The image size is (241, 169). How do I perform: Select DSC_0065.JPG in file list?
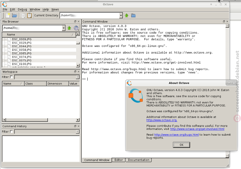pyautogui.click(x=22, y=53)
